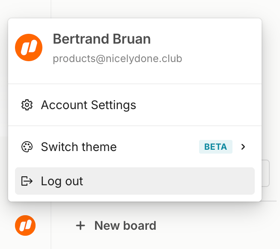The height and width of the screenshot is (249, 280).
Task: Click the plus icon beside New board
Action: point(80,225)
